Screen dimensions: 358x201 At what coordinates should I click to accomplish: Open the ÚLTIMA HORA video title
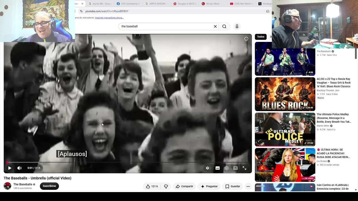pos(333,154)
